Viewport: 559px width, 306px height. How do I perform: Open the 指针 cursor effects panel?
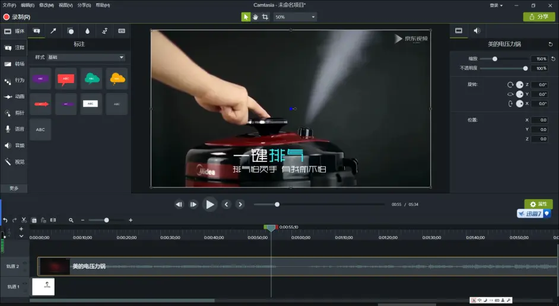tap(14, 113)
